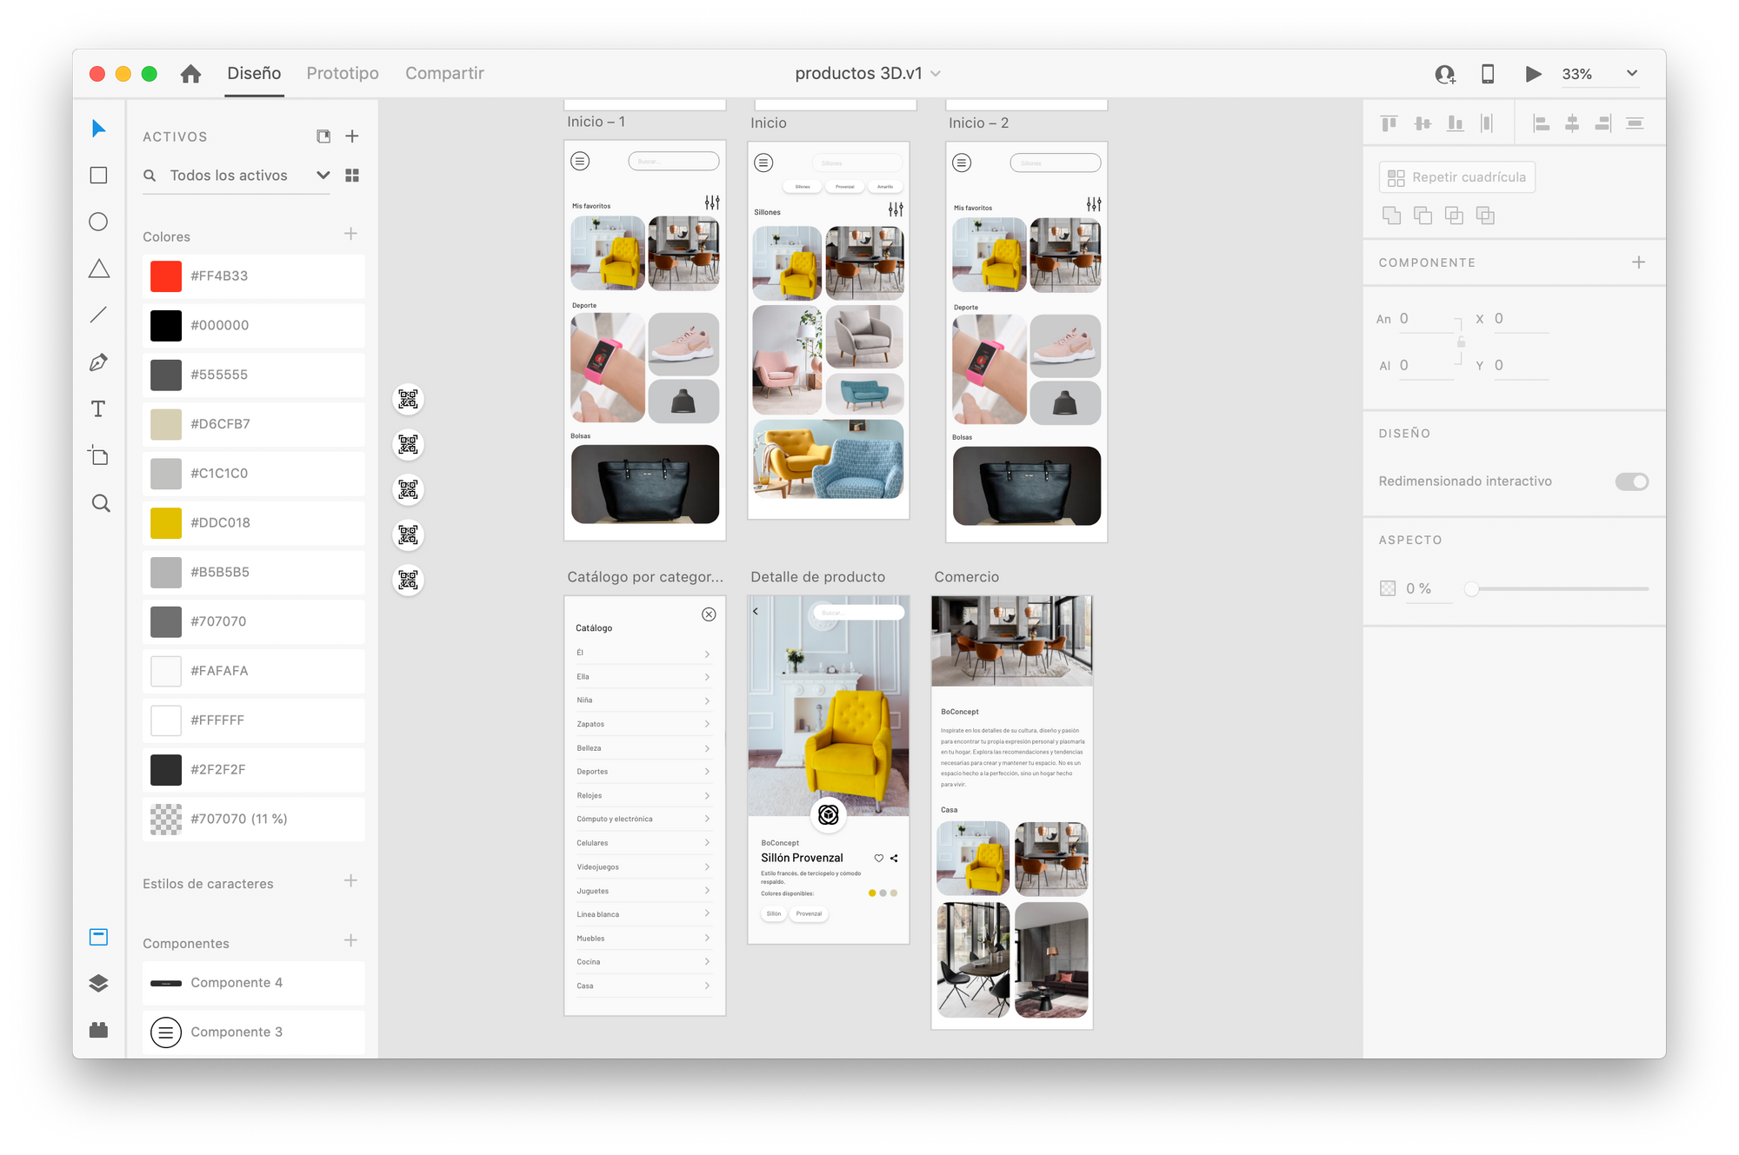Play the desktop preview

click(1533, 74)
